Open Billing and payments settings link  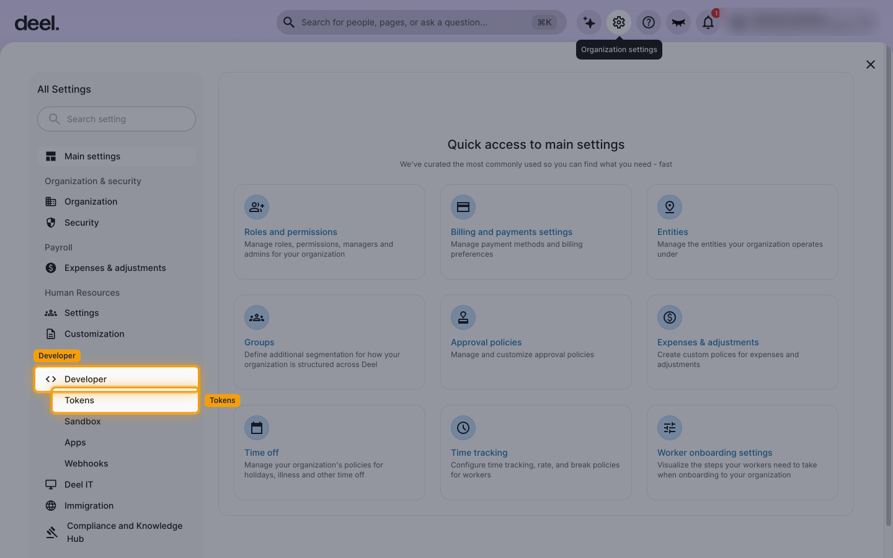tap(512, 232)
